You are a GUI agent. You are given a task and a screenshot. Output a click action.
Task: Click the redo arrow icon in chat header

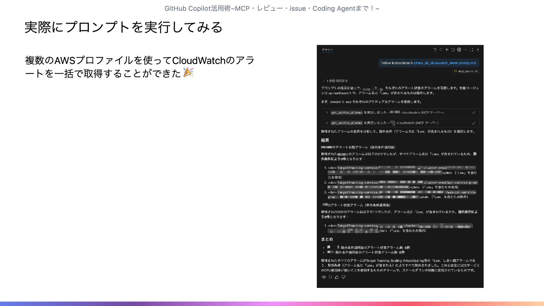(x=441, y=50)
